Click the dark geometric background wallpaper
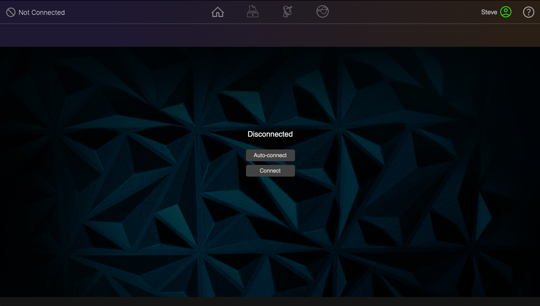 pyautogui.click(x=117, y=224)
